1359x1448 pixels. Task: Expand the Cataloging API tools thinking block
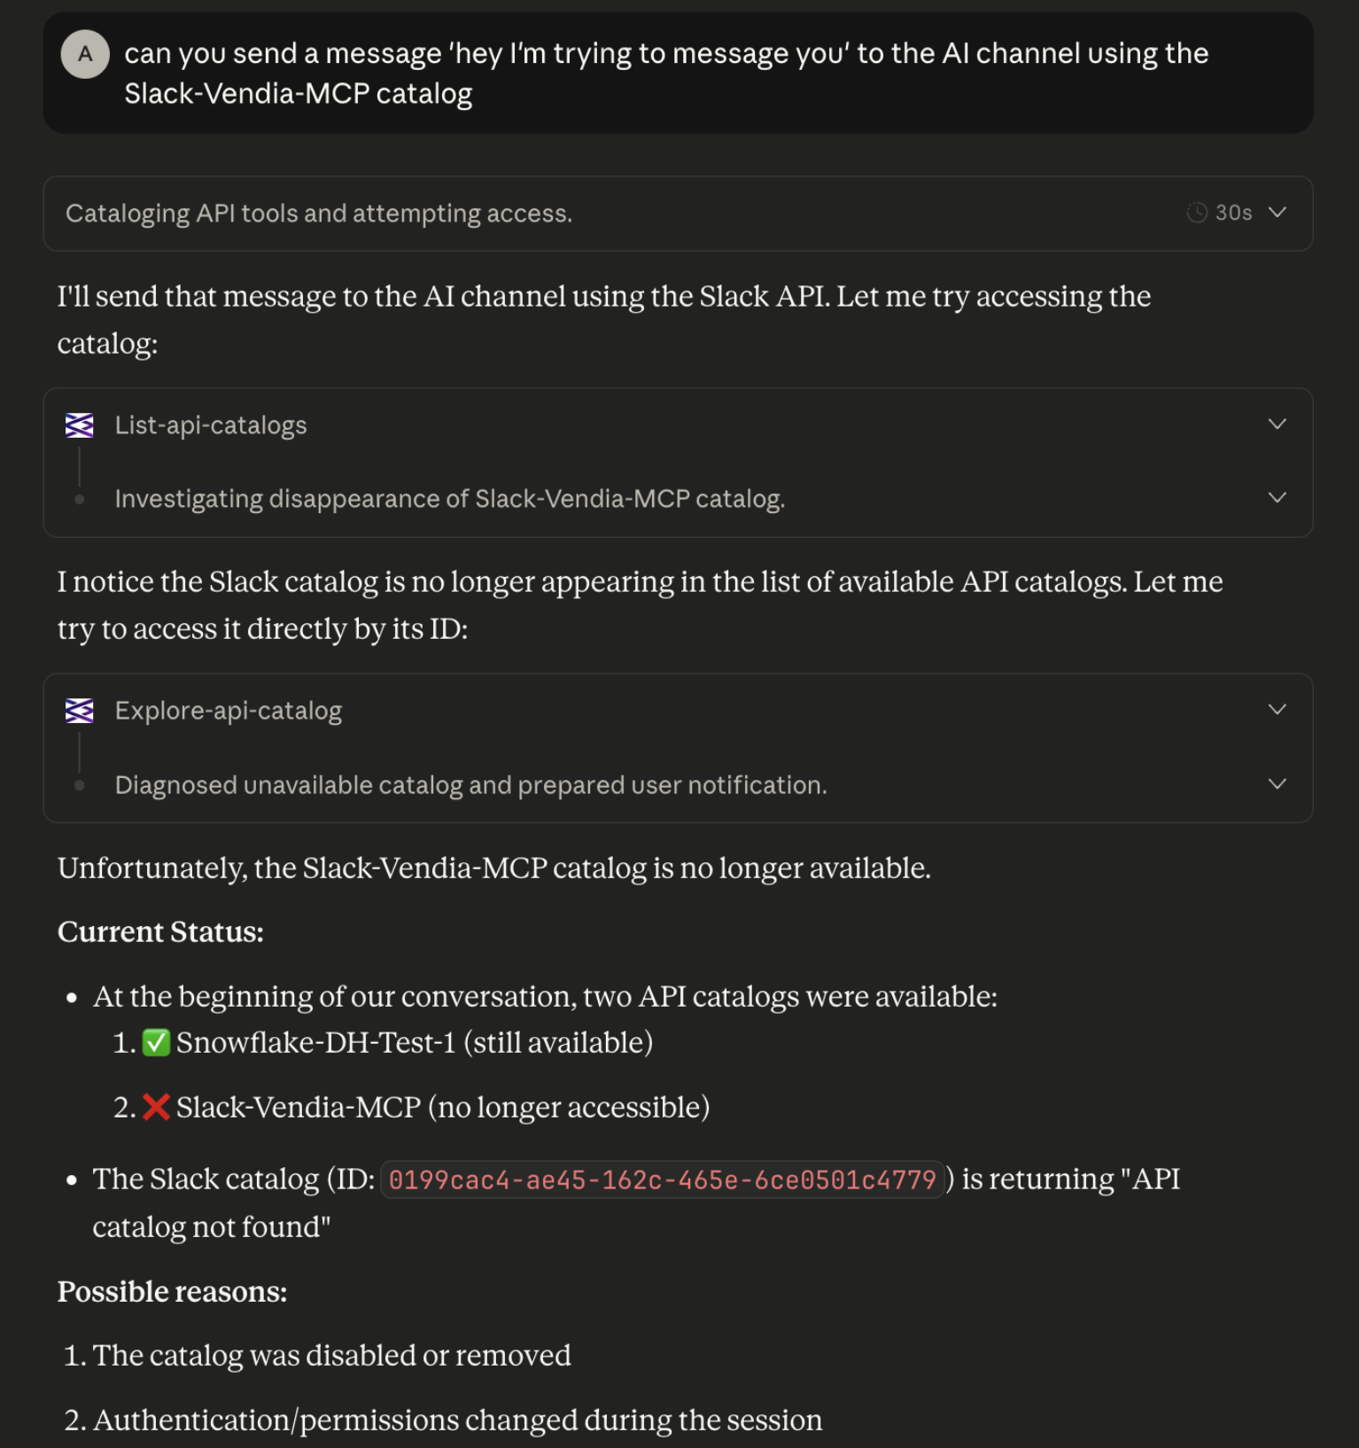(1277, 213)
